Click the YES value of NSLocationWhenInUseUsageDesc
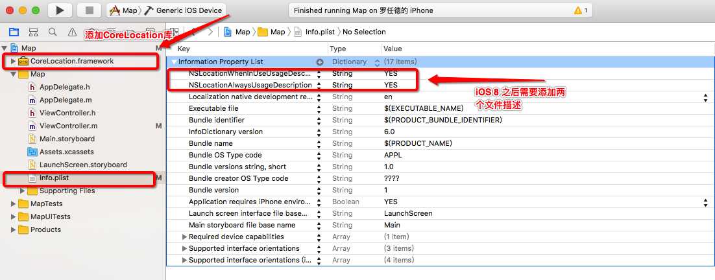715x280 pixels. pyautogui.click(x=391, y=73)
